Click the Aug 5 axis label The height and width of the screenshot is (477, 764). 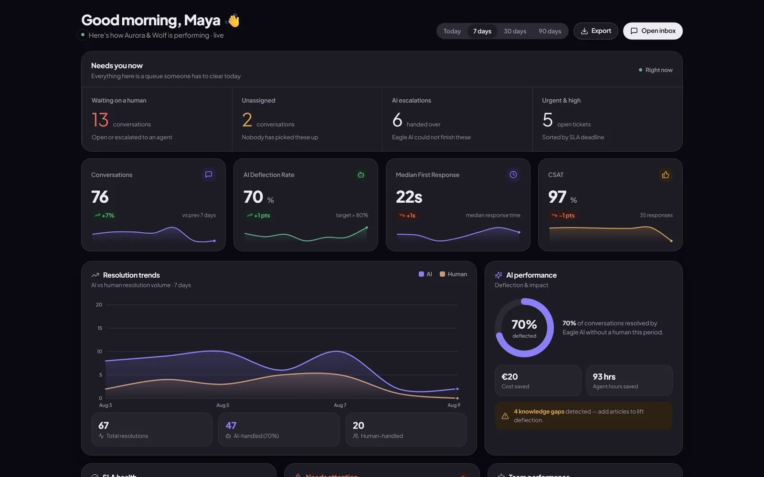coord(223,405)
